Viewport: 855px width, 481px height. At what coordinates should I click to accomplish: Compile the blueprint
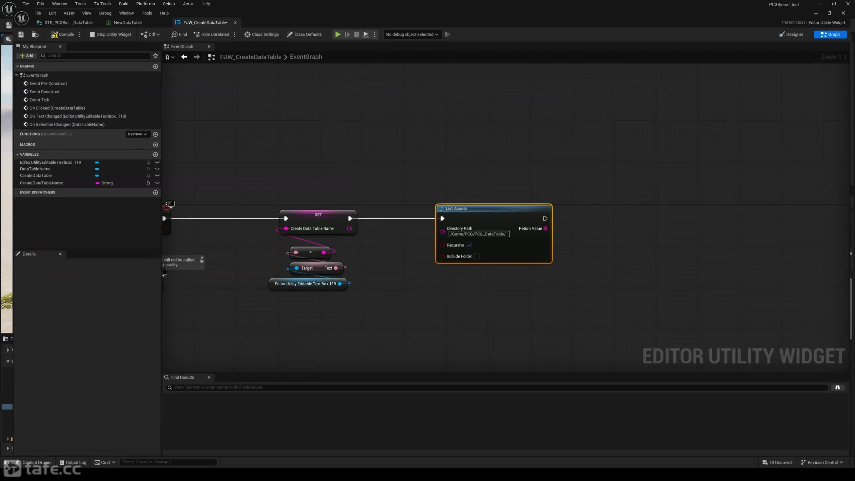[62, 34]
